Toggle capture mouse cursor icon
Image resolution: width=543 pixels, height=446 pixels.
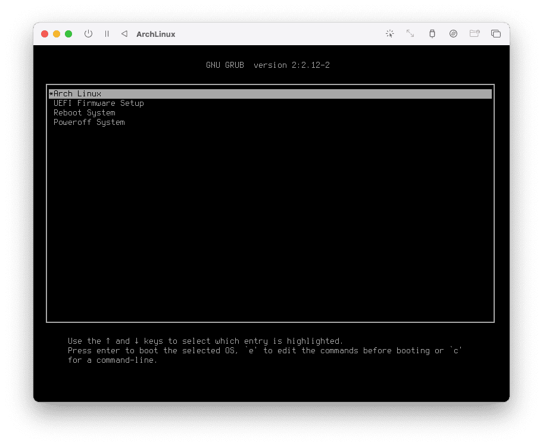tap(390, 33)
